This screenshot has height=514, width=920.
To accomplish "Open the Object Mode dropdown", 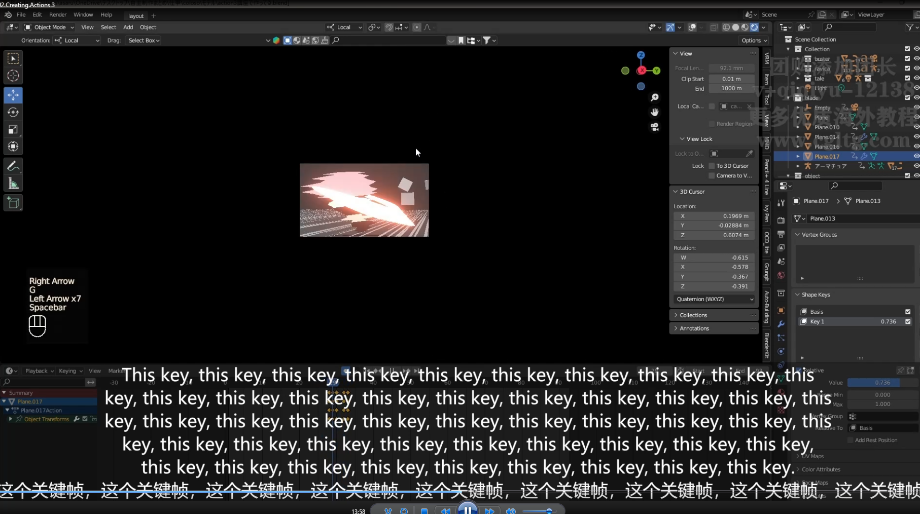I will pyautogui.click(x=49, y=27).
